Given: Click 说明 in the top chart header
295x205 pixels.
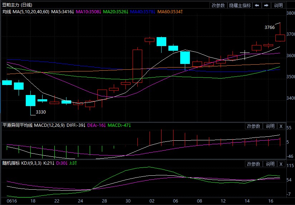Looking at the screenshot, I should click(278, 5).
